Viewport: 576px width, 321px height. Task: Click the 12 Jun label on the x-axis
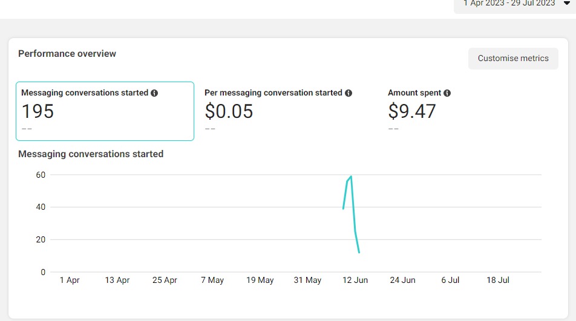click(355, 280)
